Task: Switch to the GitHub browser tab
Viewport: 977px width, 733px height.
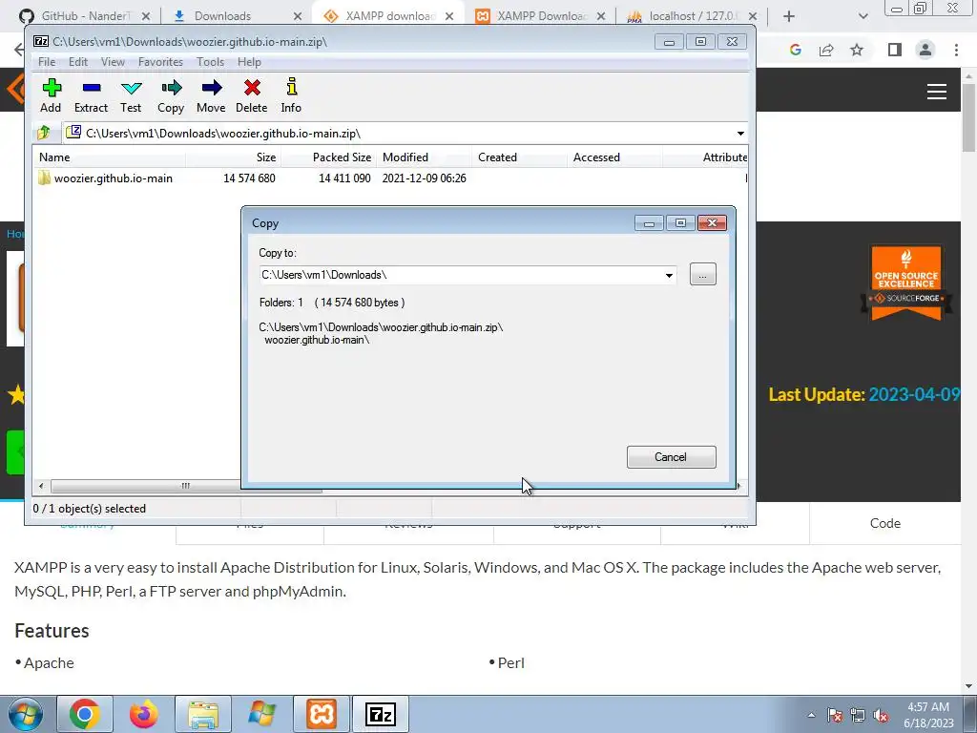Action: (85, 15)
